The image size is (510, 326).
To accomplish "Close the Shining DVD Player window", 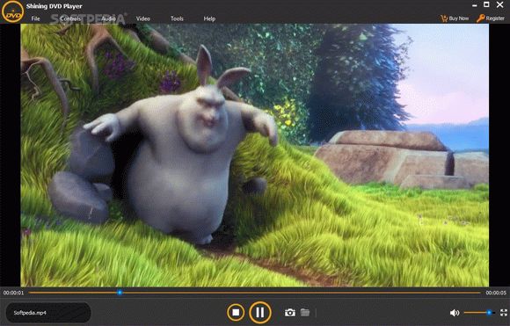I will point(500,4).
